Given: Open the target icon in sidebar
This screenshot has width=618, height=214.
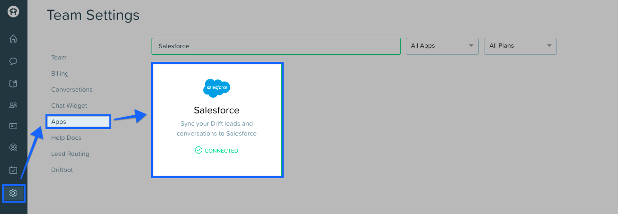Looking at the screenshot, I should 13,148.
